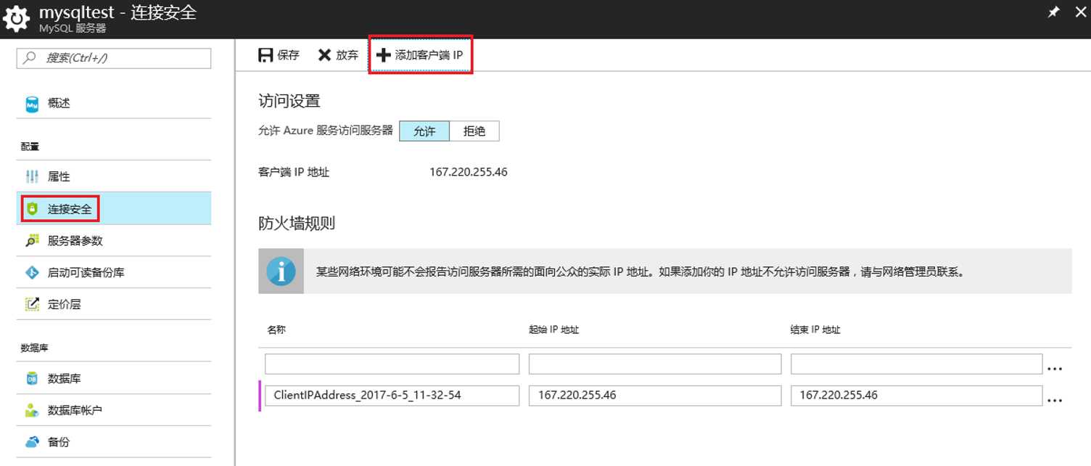Click the cloud backup icon

point(32,441)
